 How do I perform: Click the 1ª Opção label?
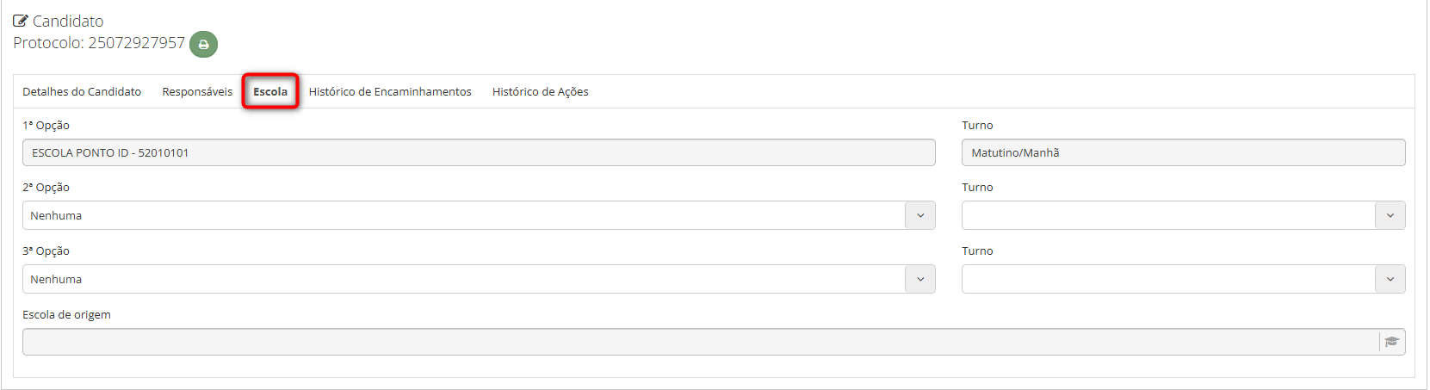coord(46,125)
